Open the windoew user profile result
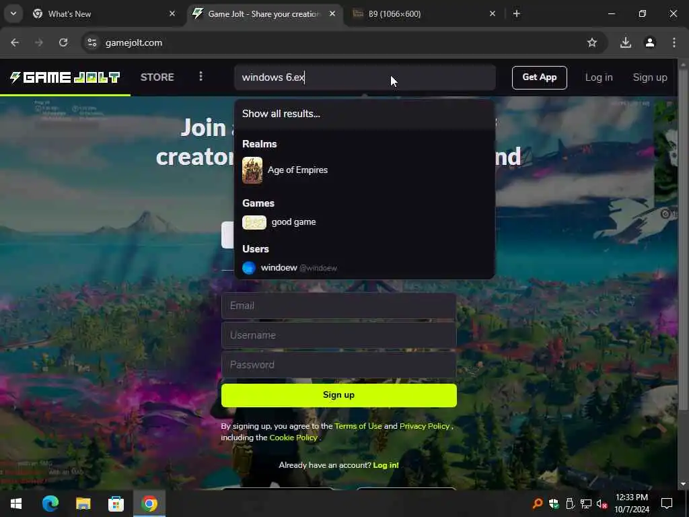Screen dimensions: 689x517 pyautogui.click(x=364, y=268)
